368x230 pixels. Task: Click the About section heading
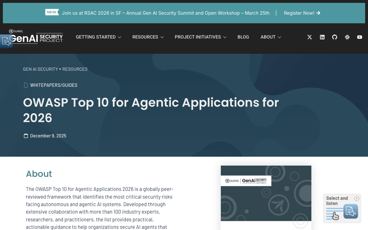click(39, 174)
